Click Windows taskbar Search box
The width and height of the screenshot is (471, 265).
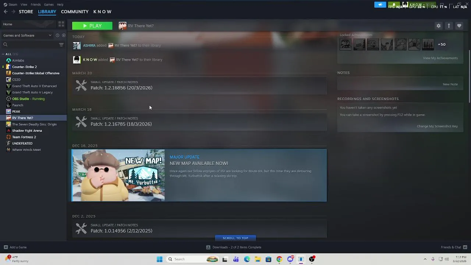click(192, 259)
